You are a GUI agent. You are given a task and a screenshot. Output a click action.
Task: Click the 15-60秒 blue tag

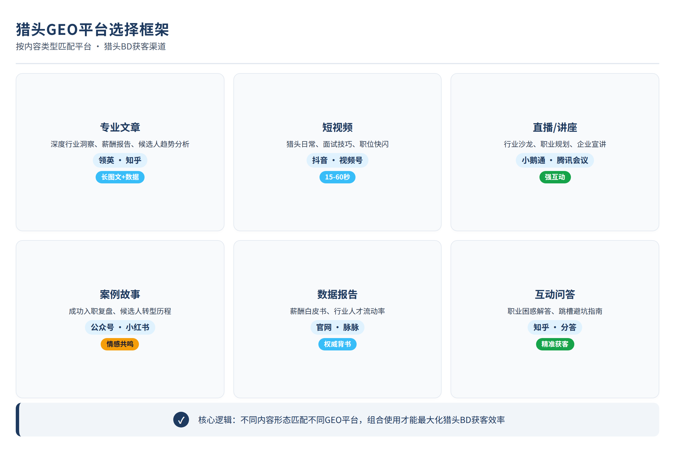point(337,177)
